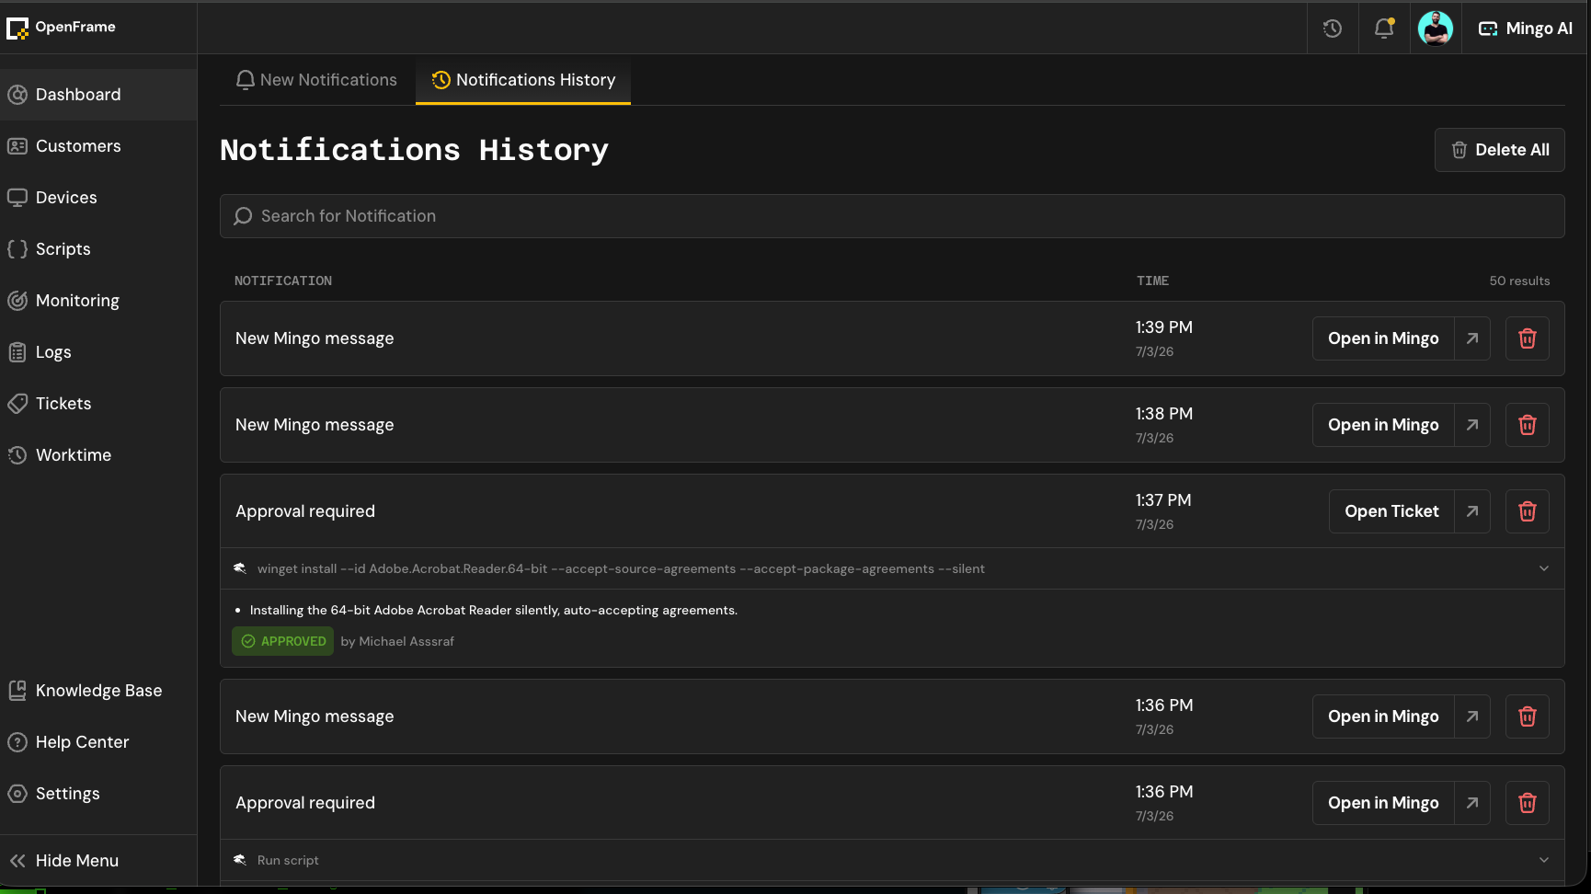Delete the 1:36 PM approval notification
This screenshot has width=1591, height=894.
pos(1528,803)
